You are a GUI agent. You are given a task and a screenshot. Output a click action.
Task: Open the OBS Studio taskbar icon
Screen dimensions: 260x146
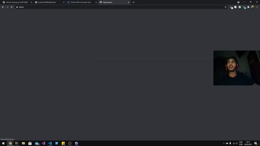click(70, 143)
